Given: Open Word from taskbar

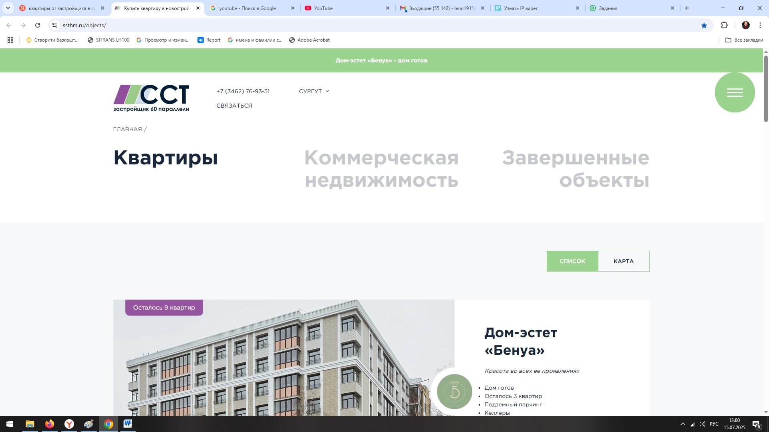Looking at the screenshot, I should (x=128, y=424).
